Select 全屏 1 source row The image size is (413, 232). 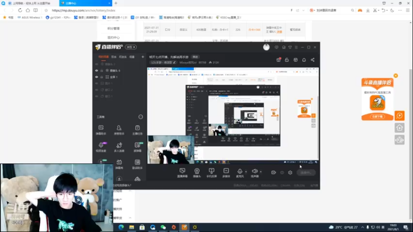(120, 77)
